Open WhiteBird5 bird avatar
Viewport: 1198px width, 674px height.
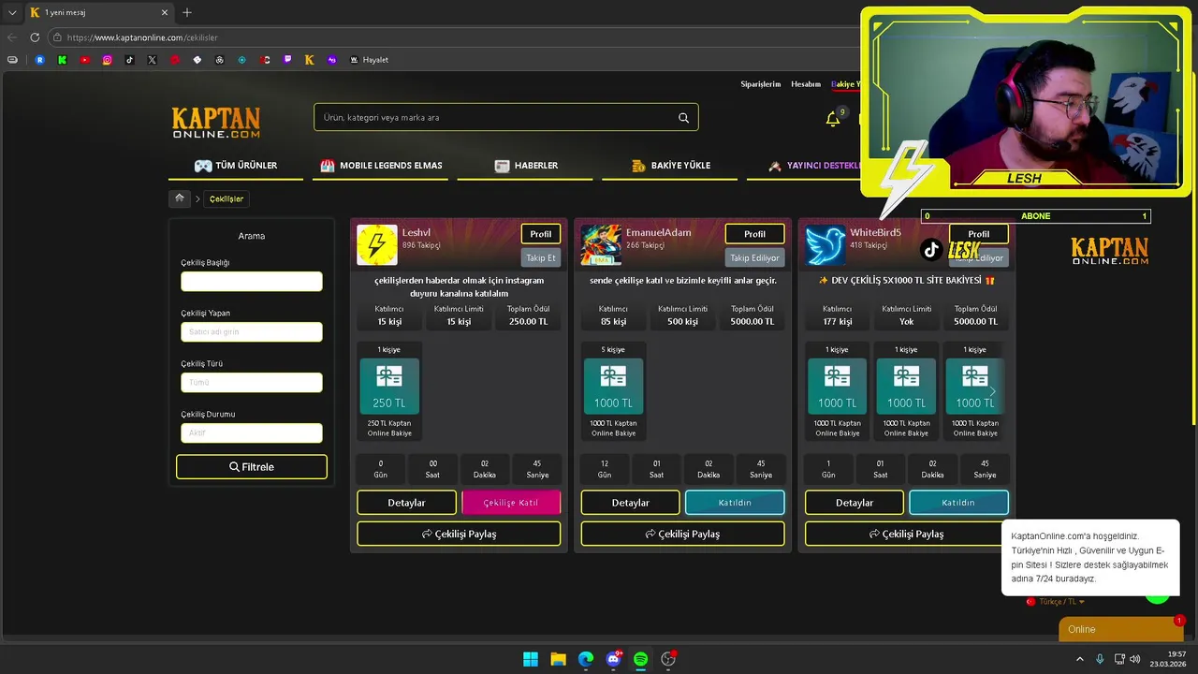[825, 244]
